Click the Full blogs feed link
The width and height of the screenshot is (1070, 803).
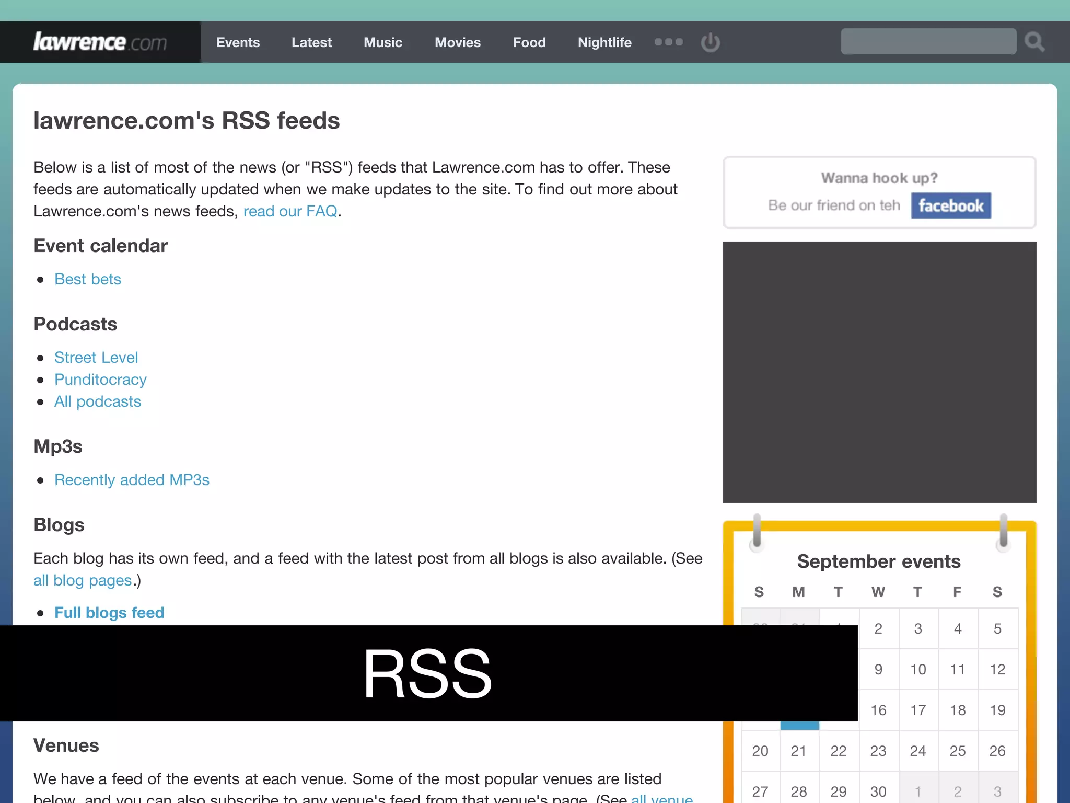click(109, 613)
